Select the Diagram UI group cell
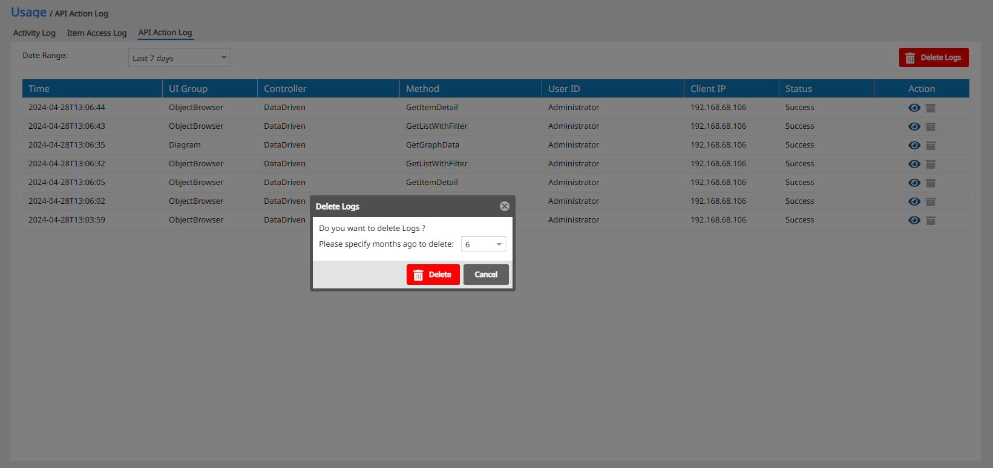This screenshot has width=993, height=468. [x=185, y=145]
